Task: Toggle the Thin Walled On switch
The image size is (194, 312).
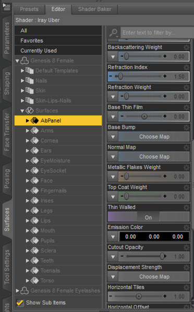Action: pyautogui.click(x=148, y=217)
